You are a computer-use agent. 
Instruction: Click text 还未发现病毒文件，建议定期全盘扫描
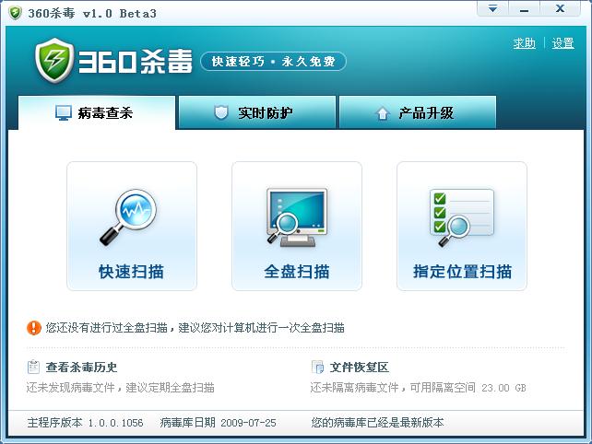coord(120,388)
